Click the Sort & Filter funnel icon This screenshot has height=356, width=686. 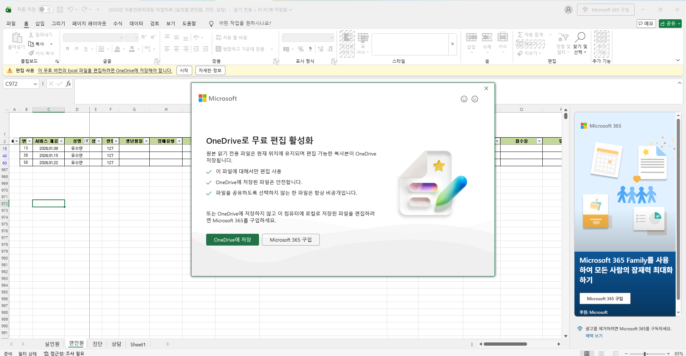click(563, 37)
